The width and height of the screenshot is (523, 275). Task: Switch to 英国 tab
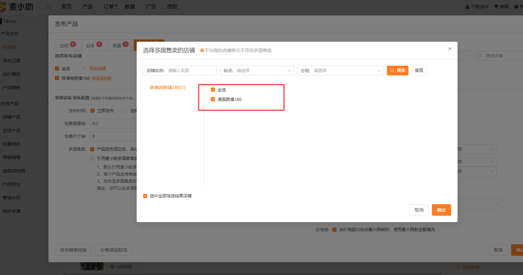coord(120,45)
